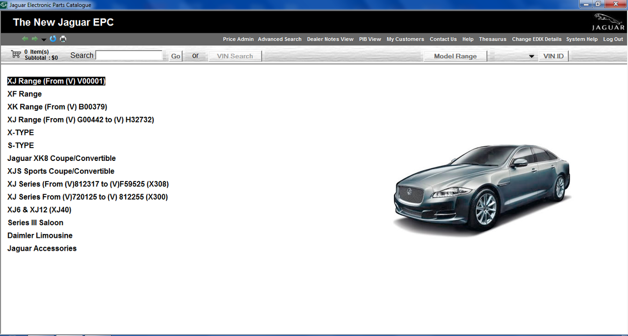Select Jaguar XK8 Coupe/Convertible
The width and height of the screenshot is (628, 336).
click(62, 158)
